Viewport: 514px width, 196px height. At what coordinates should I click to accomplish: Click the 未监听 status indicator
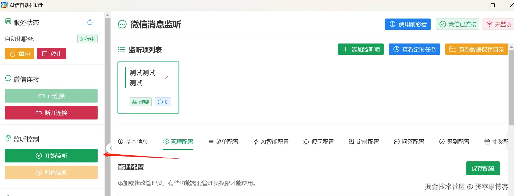[499, 24]
